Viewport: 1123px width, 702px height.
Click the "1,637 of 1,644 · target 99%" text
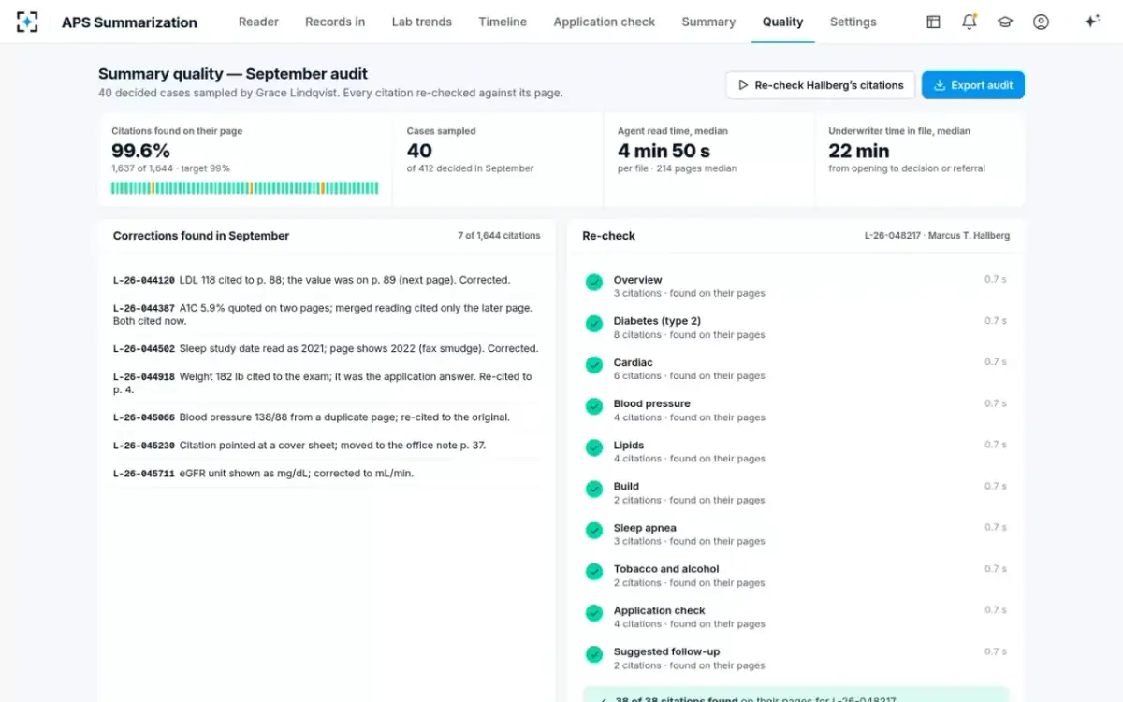coord(170,168)
